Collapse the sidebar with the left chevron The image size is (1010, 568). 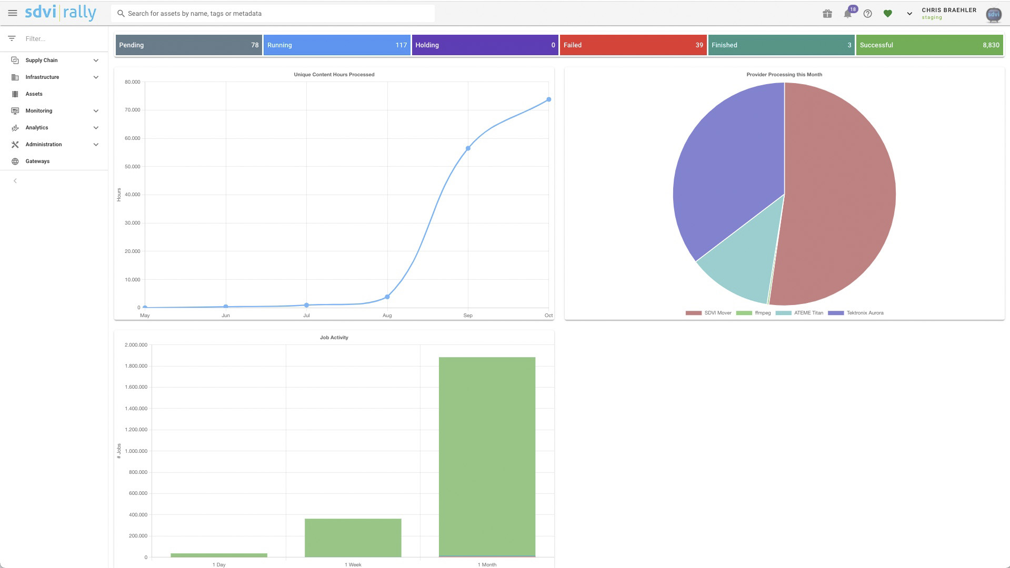pyautogui.click(x=15, y=180)
